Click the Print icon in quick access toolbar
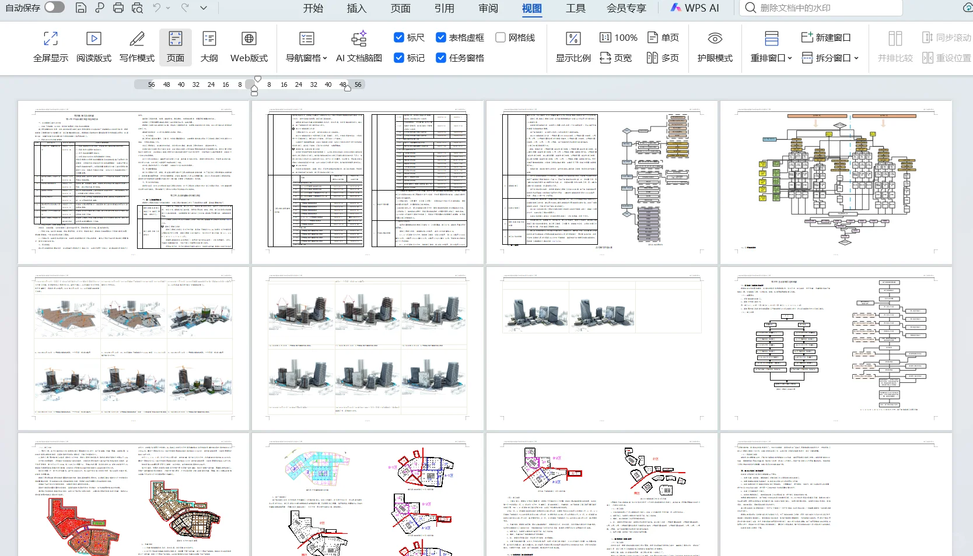Viewport: 973px width, 556px height. (x=118, y=8)
